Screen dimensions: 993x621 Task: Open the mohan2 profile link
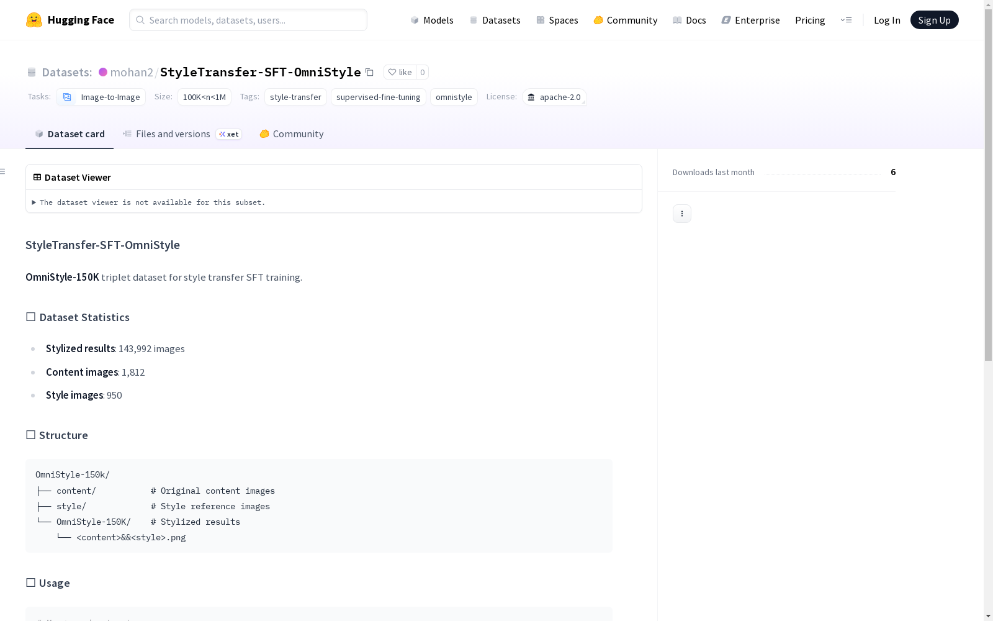click(x=132, y=72)
